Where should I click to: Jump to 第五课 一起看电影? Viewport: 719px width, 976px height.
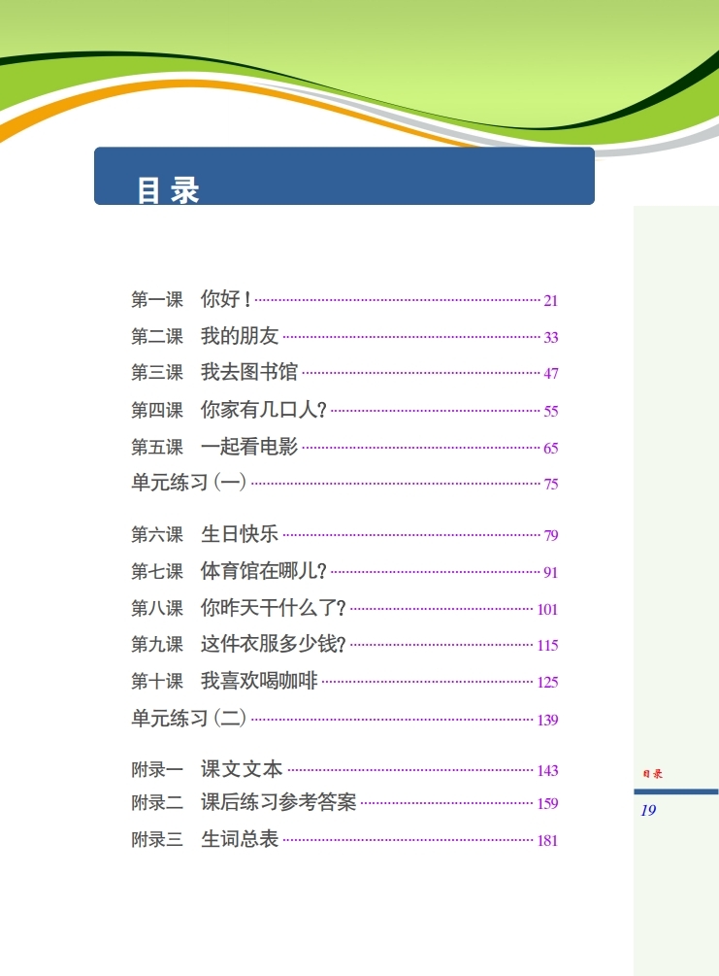[x=343, y=447]
